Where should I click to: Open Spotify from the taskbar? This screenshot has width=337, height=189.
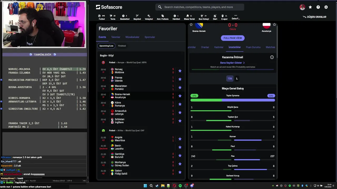(180, 186)
